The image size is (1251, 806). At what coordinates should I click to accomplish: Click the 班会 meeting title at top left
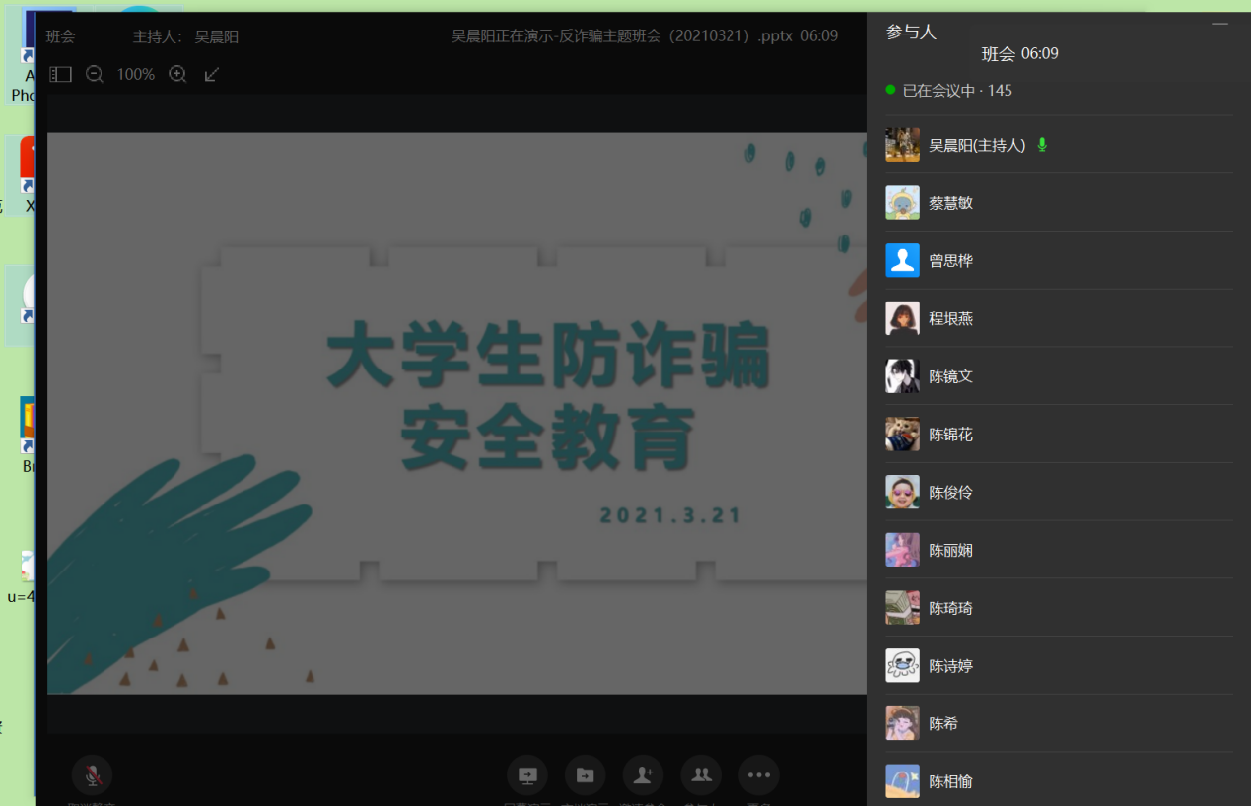point(60,36)
